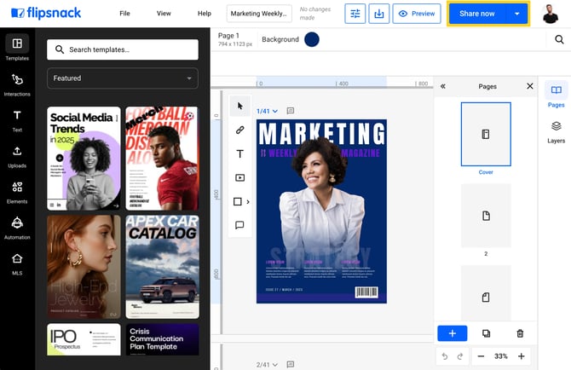This screenshot has height=370, width=571.
Task: Select the video embed tool
Action: [x=239, y=178]
